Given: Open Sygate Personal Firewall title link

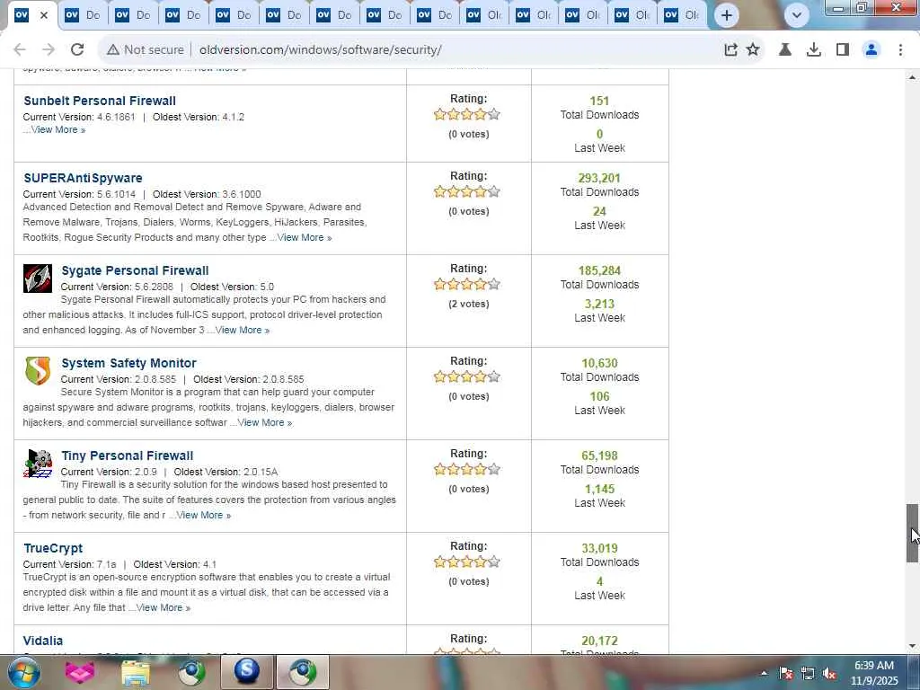Looking at the screenshot, I should pyautogui.click(x=135, y=270).
